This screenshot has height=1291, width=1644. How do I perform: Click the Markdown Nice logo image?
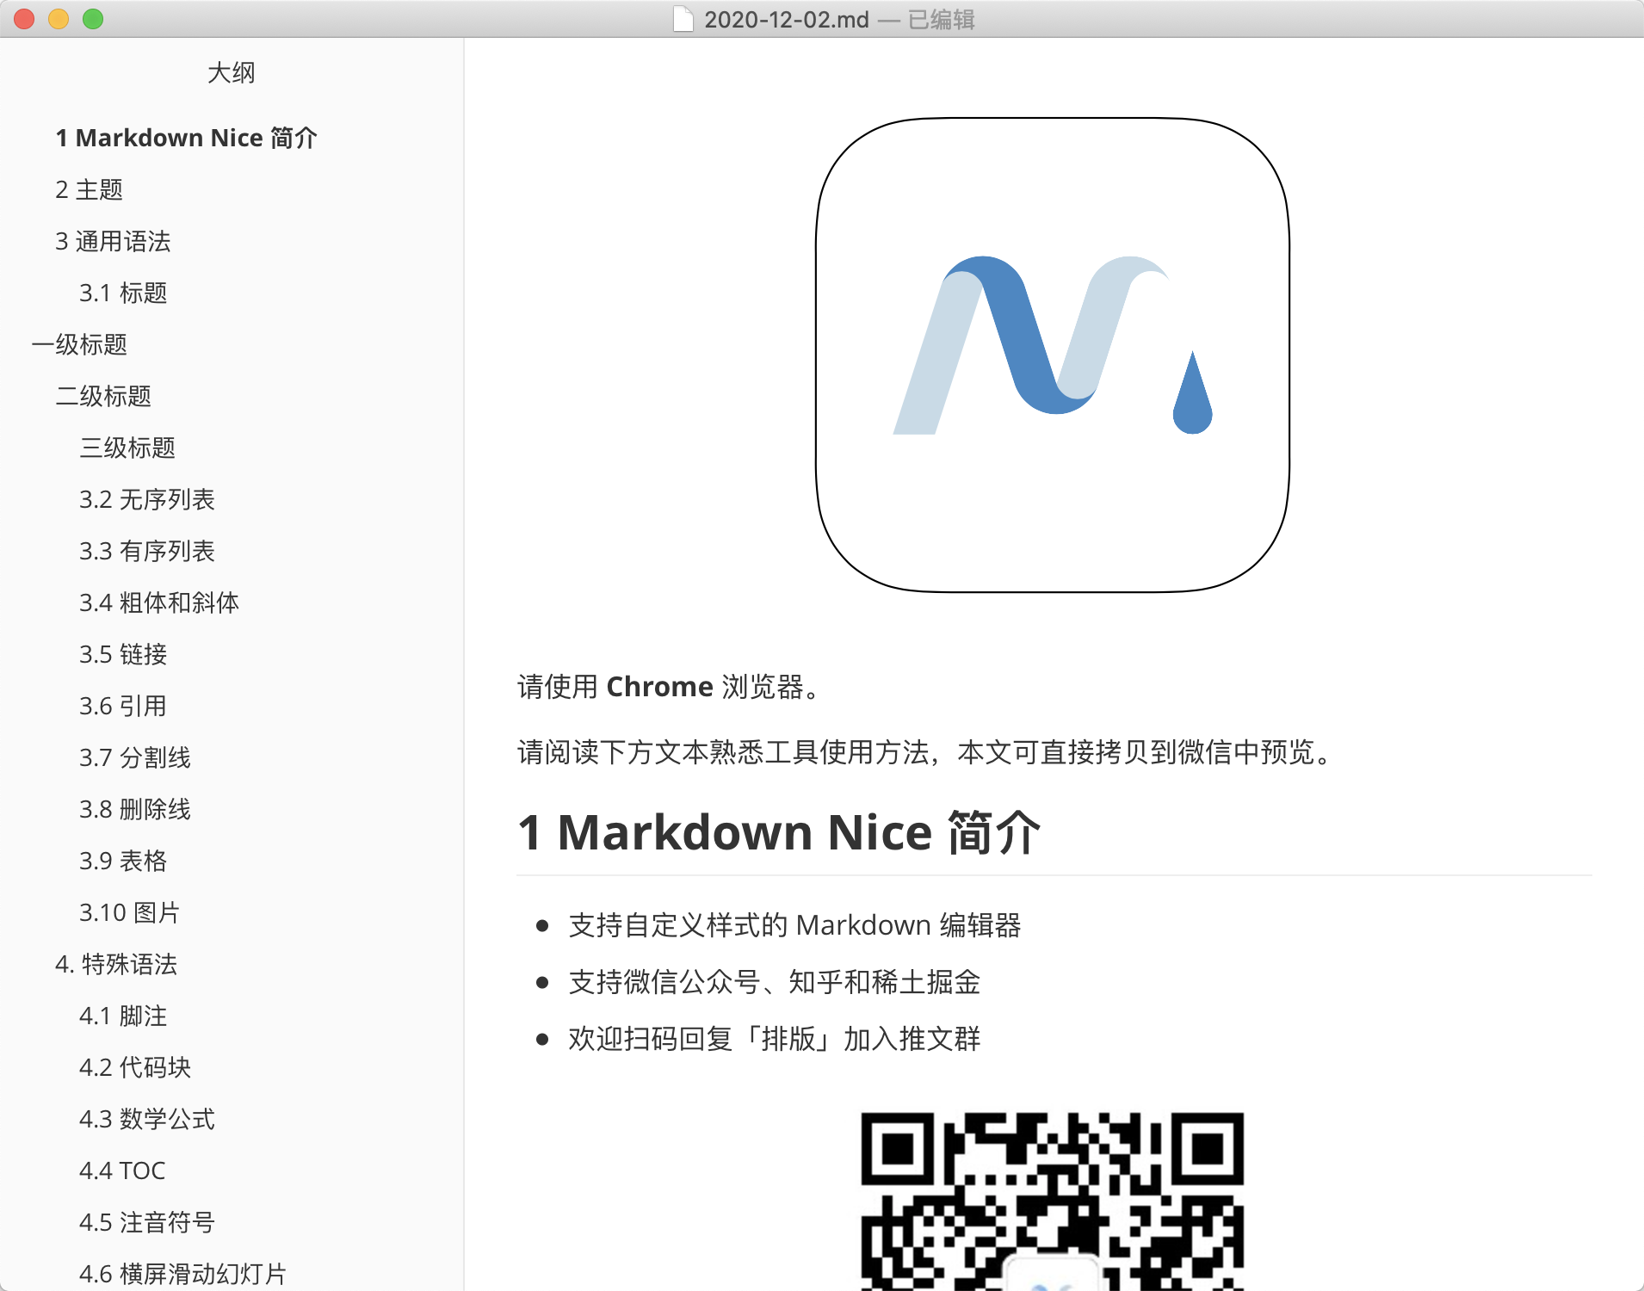(1053, 355)
